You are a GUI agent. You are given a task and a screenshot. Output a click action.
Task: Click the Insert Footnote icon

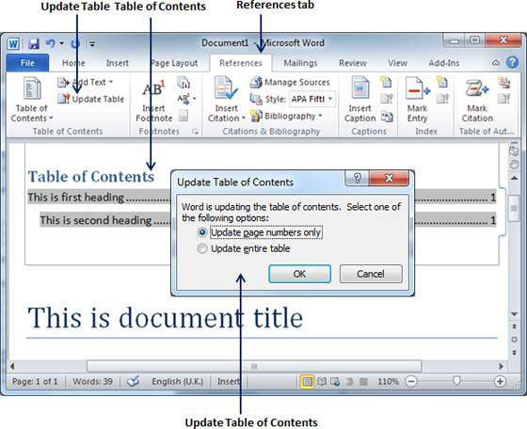coord(153,89)
